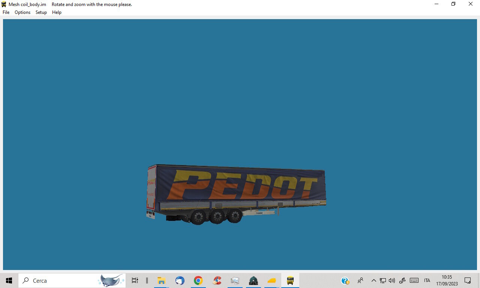The width and height of the screenshot is (480, 288).
Task: Open the notification center icon
Action: click(468, 280)
